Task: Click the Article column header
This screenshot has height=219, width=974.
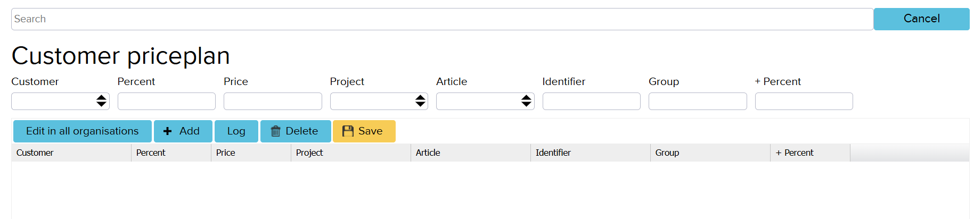Action: (428, 153)
